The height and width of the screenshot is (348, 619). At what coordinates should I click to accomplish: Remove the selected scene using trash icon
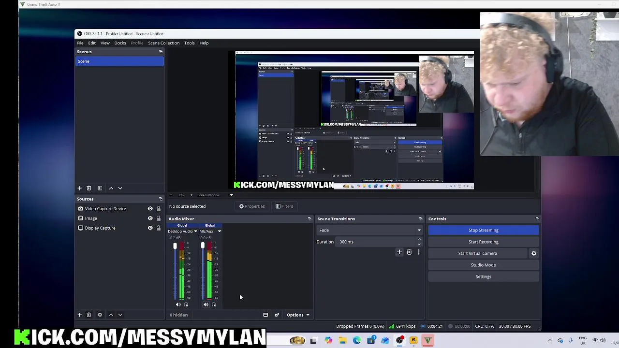click(88, 188)
